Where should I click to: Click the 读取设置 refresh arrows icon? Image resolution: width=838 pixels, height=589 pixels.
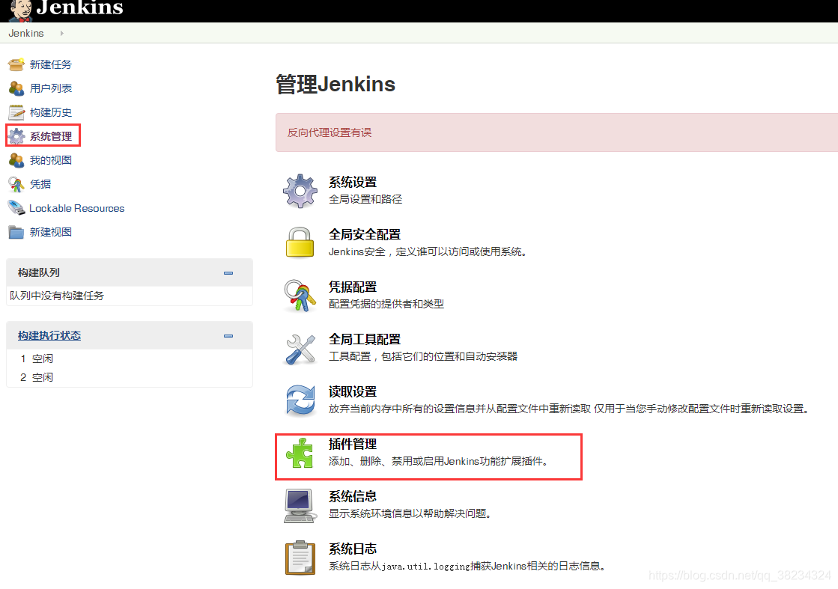(x=300, y=400)
